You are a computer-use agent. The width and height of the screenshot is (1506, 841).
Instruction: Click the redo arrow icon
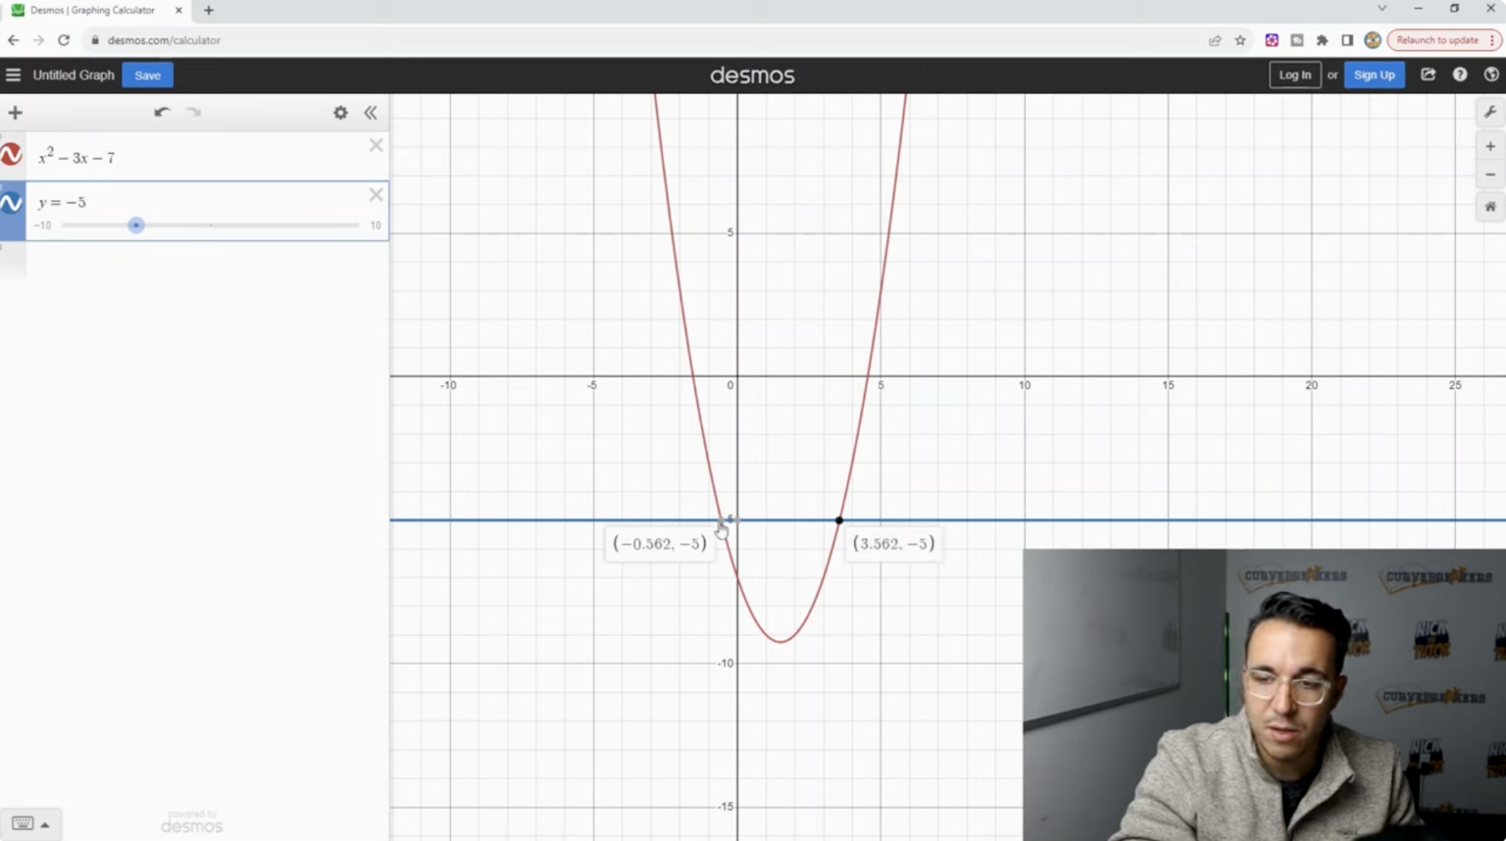[193, 112]
